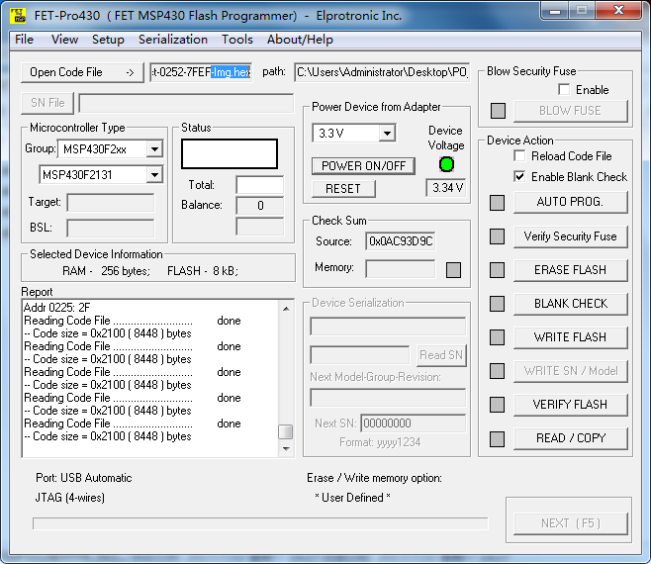Click the Source checksum field 0x0AC93D9C
The width and height of the screenshot is (651, 564).
pyautogui.click(x=401, y=241)
